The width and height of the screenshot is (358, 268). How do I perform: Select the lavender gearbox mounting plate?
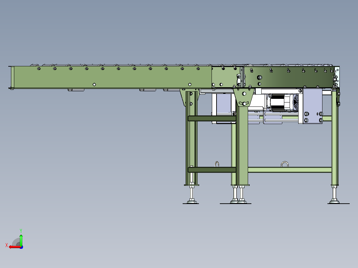coord(312,106)
